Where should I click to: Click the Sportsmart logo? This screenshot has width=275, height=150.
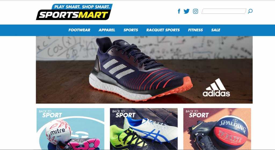(x=74, y=12)
